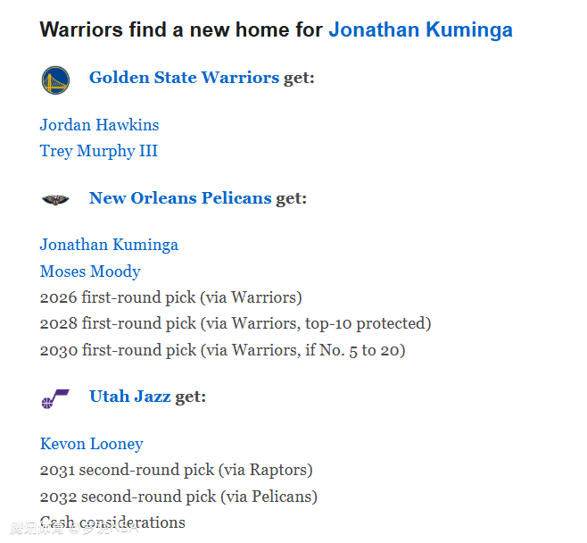Open Jonathan Kuminga link in the headline
This screenshot has height=543, width=587.
click(x=420, y=30)
